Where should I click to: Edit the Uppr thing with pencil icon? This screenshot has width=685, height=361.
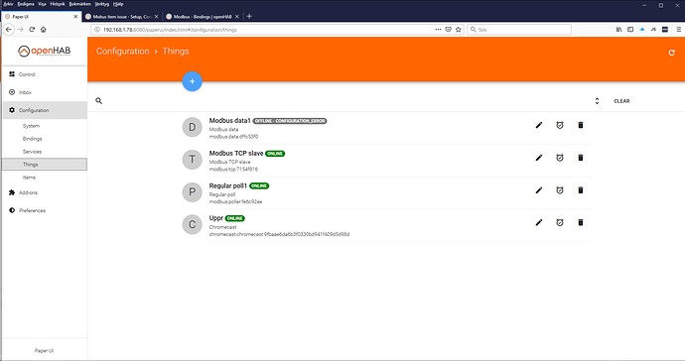point(539,222)
